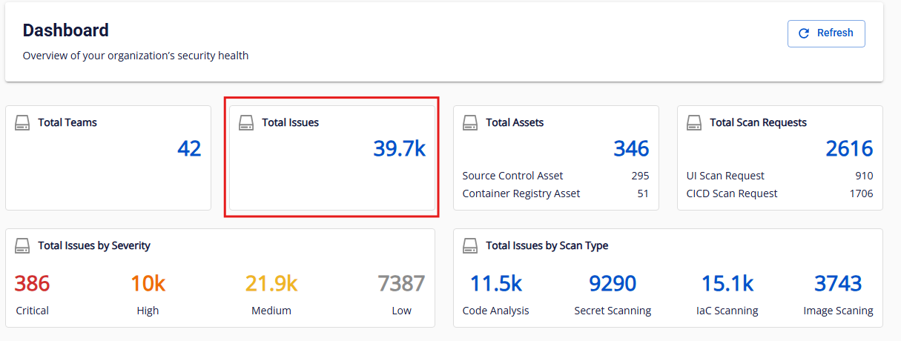Image resolution: width=901 pixels, height=341 pixels.
Task: Click the UI Scan Request row
Action: click(x=779, y=176)
